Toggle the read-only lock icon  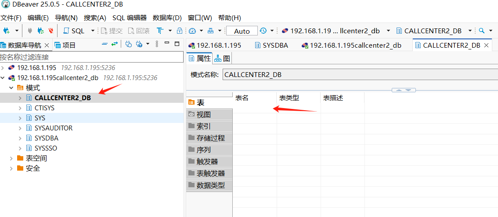[180, 31]
